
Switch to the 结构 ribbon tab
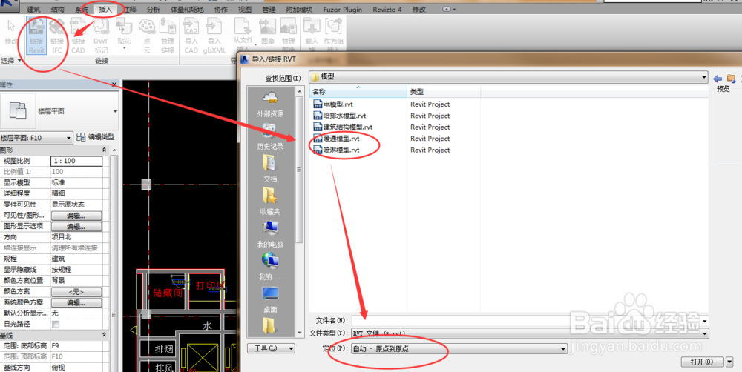coord(57,10)
